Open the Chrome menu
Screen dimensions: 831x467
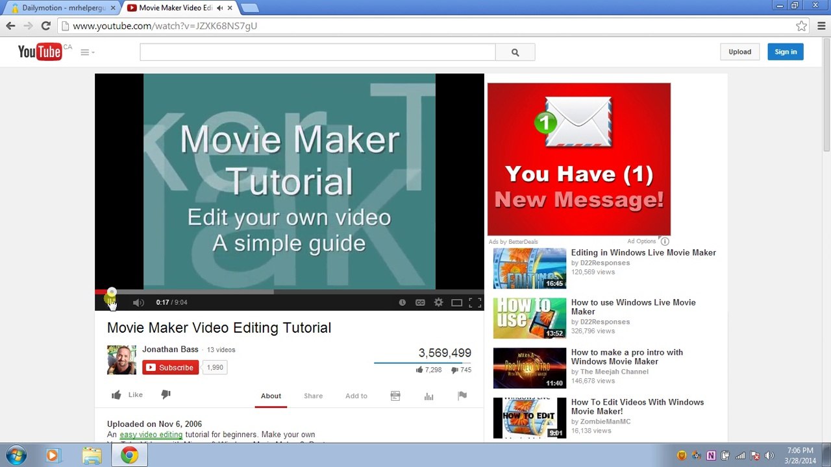[x=821, y=26]
